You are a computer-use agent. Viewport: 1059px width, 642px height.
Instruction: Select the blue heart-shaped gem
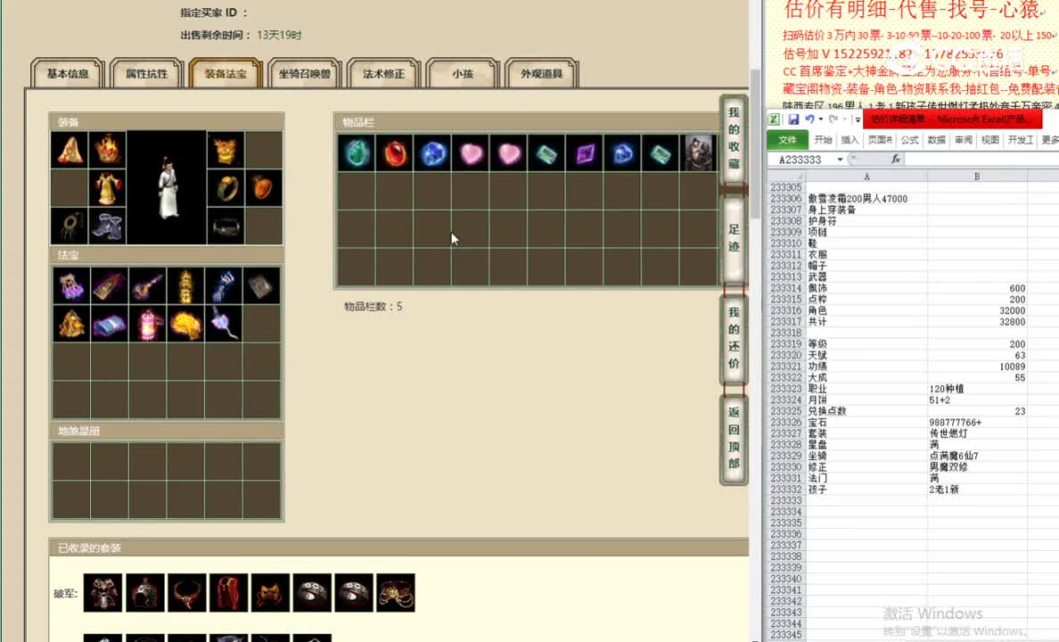tap(623, 152)
